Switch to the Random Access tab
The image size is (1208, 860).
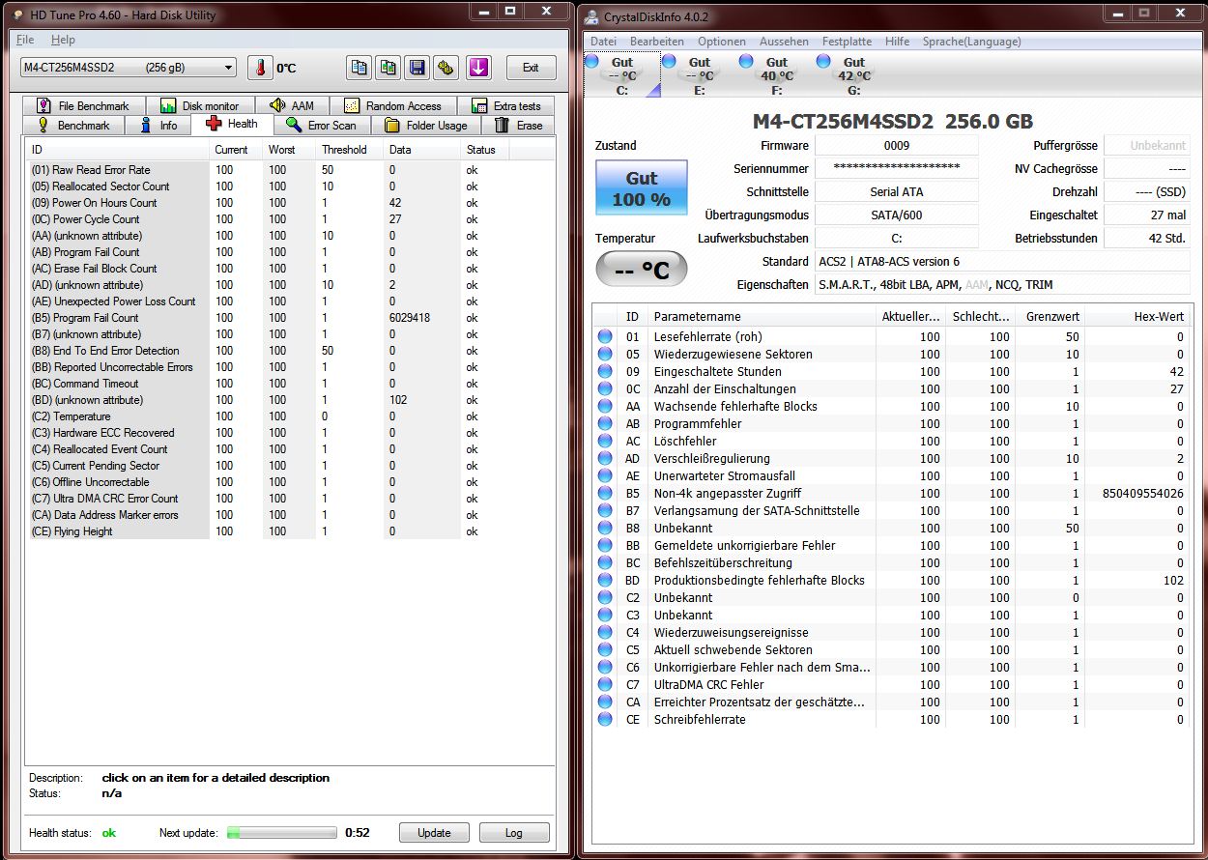pyautogui.click(x=392, y=106)
